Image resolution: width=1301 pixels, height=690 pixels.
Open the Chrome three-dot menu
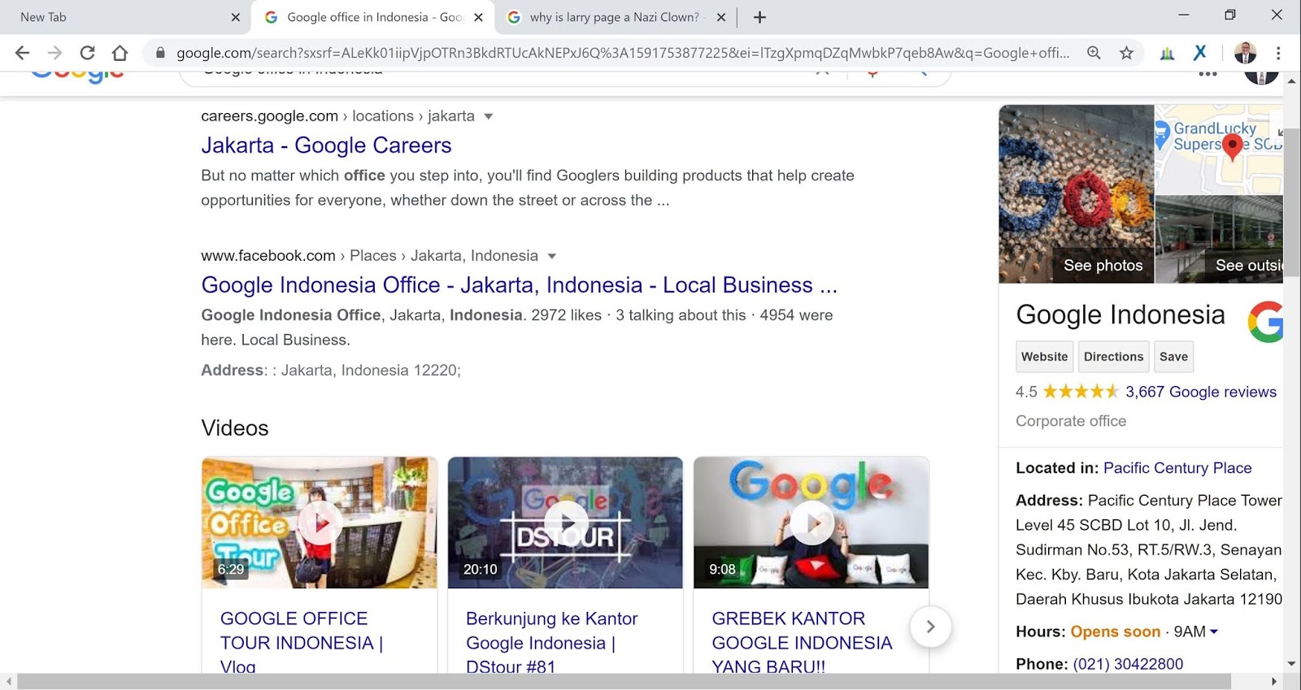[x=1278, y=53]
